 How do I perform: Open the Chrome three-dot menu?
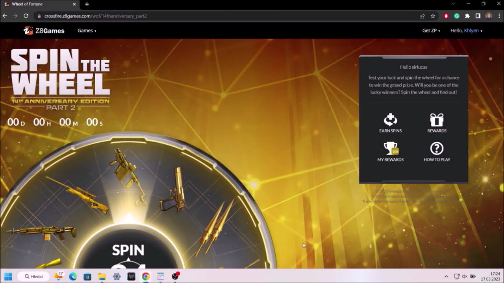coord(499,16)
